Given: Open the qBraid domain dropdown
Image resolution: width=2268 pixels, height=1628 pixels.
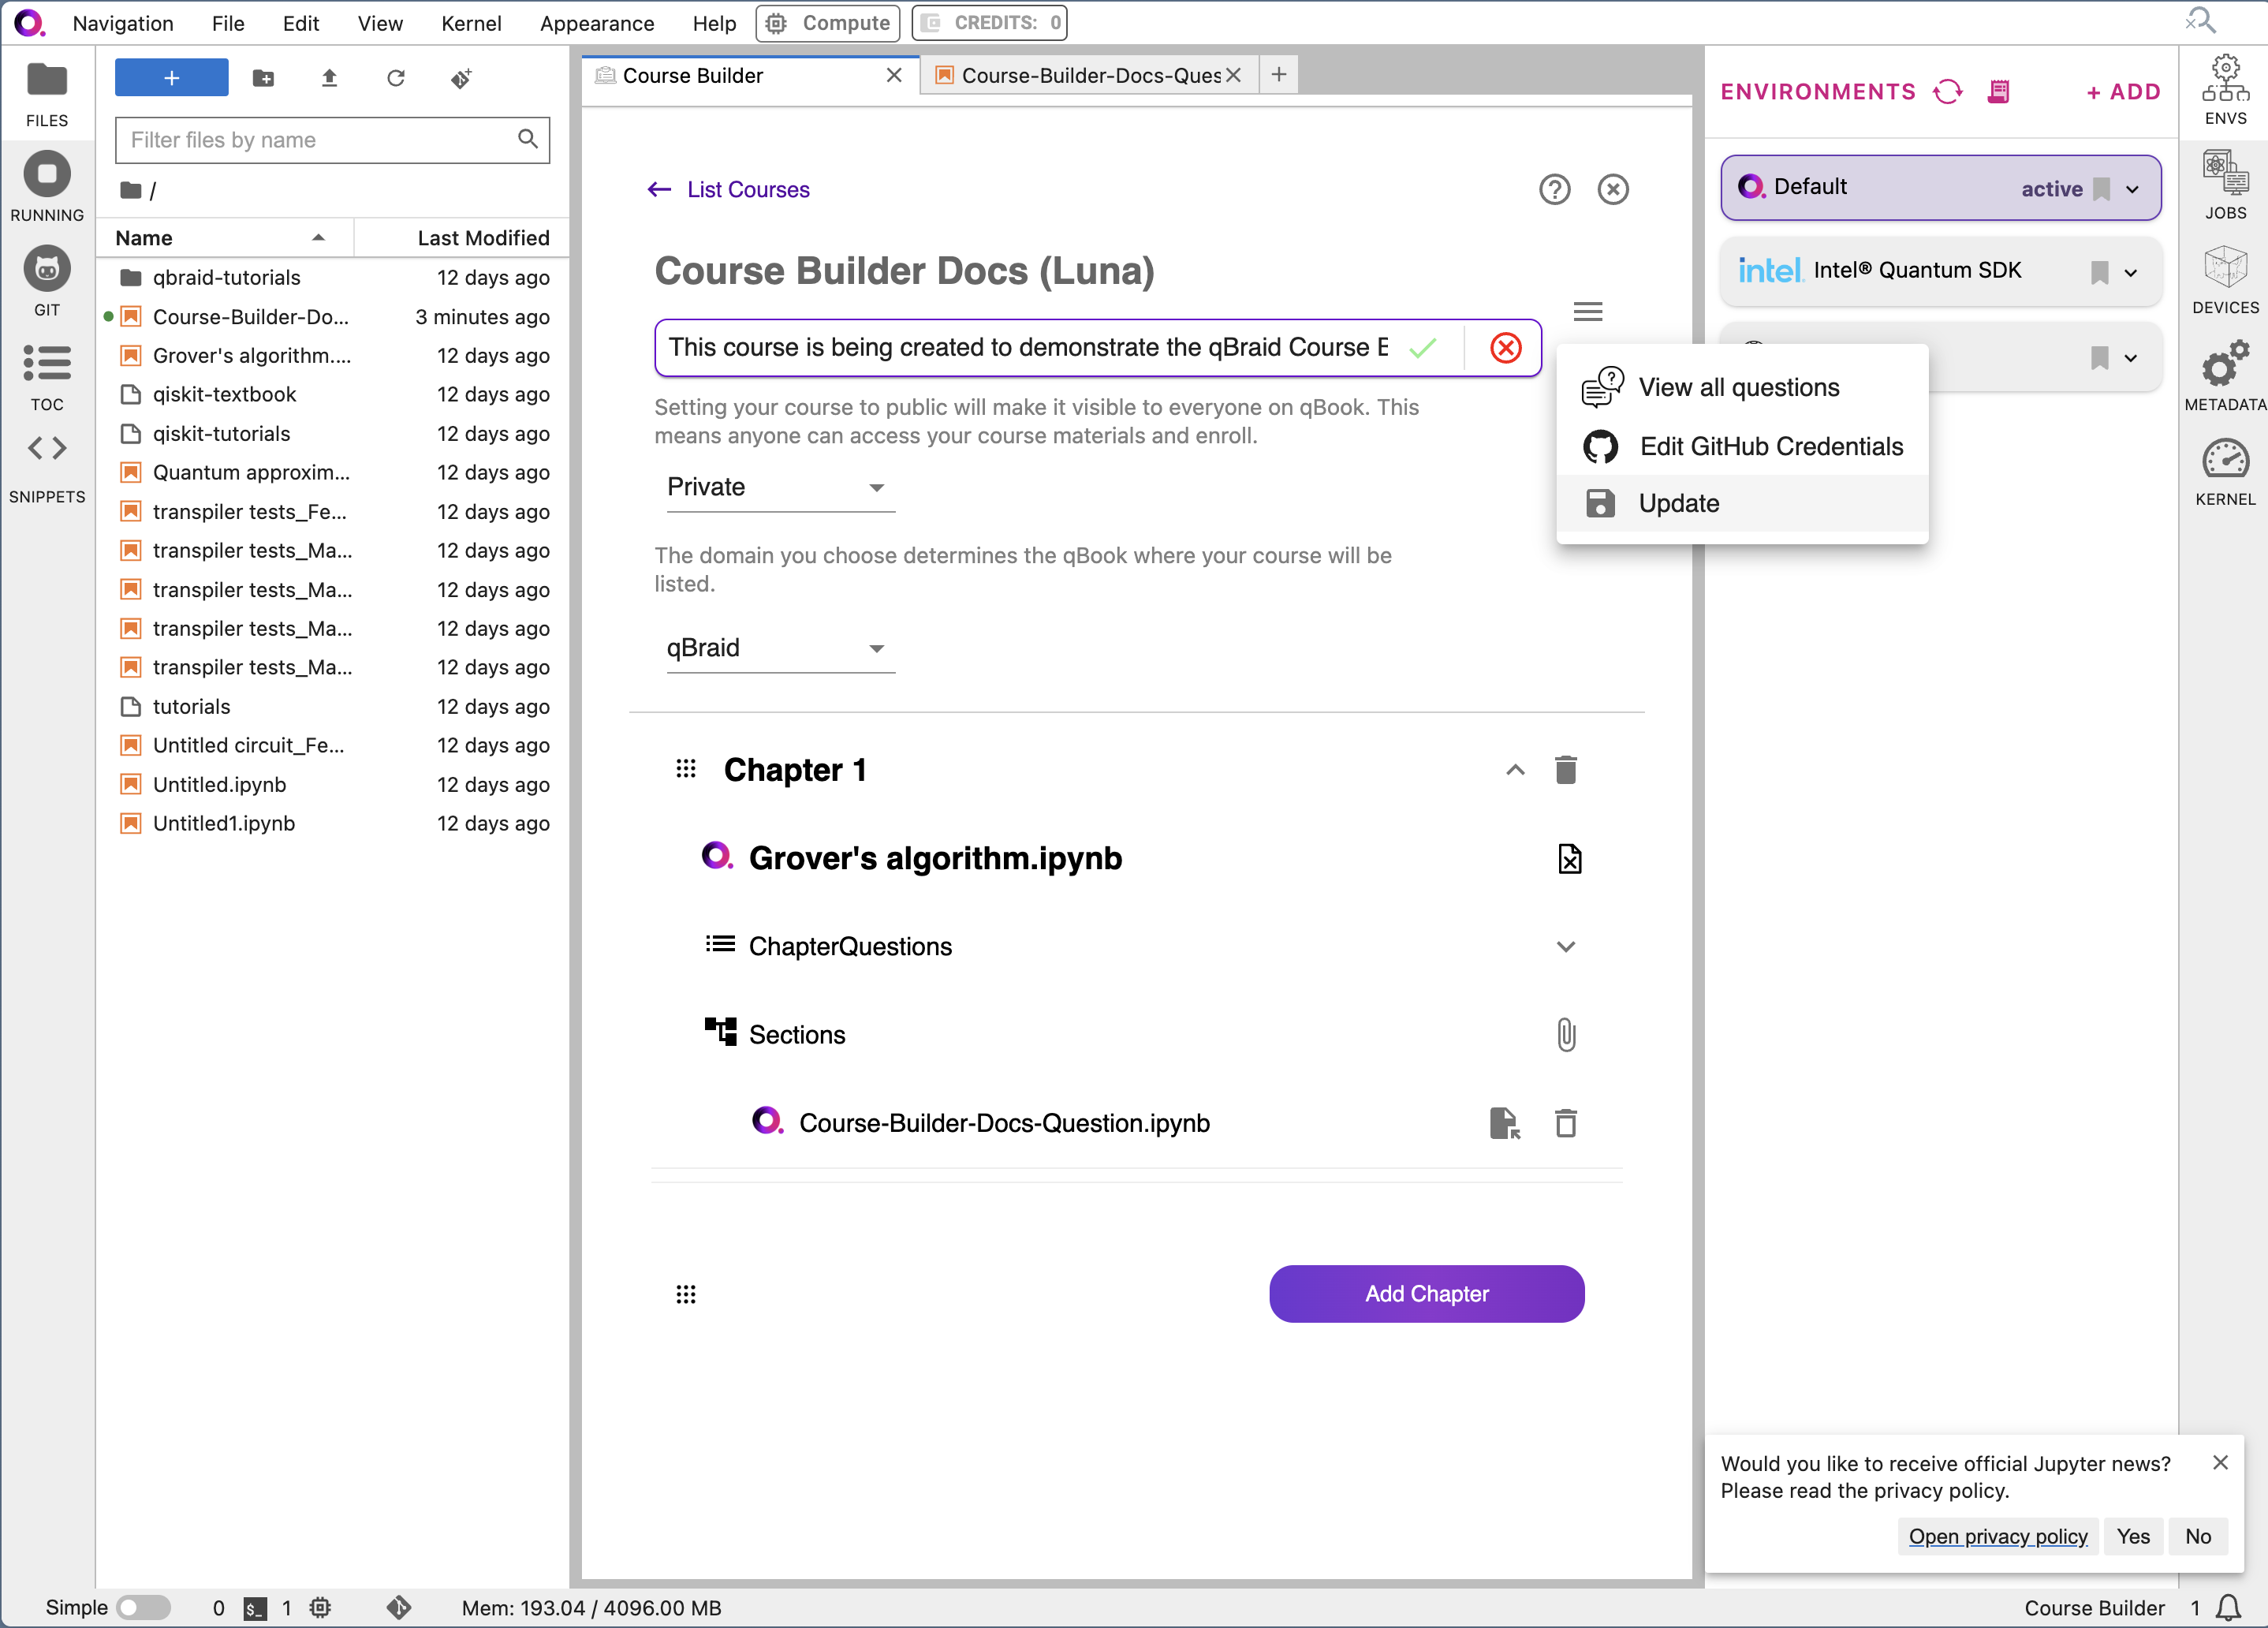Looking at the screenshot, I should [780, 648].
